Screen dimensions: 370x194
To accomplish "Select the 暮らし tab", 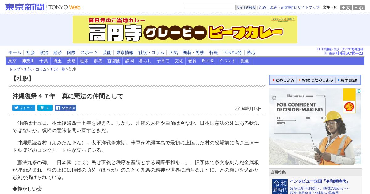I will (x=145, y=61).
